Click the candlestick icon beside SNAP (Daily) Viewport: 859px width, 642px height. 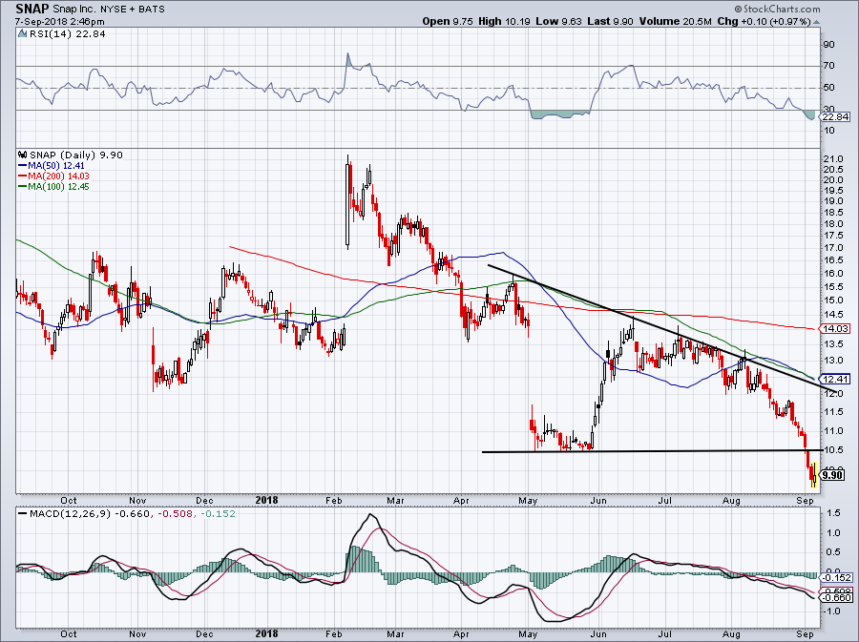click(23, 155)
